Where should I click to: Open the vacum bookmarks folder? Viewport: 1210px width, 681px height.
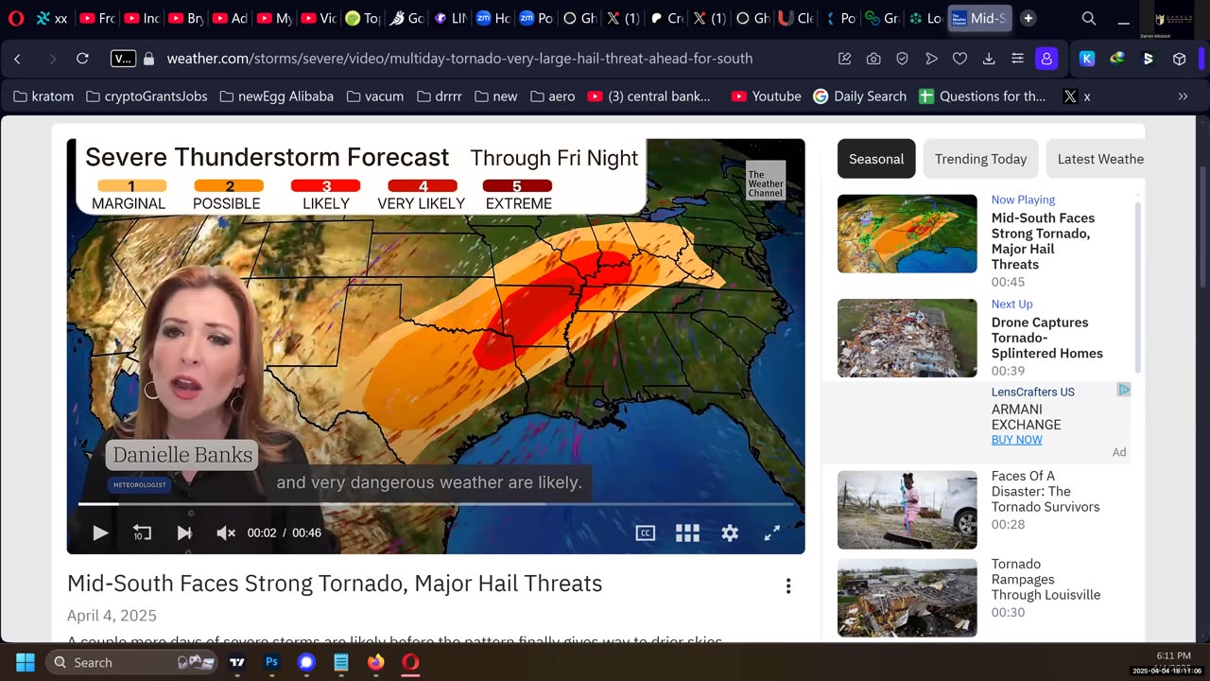pyautogui.click(x=374, y=96)
